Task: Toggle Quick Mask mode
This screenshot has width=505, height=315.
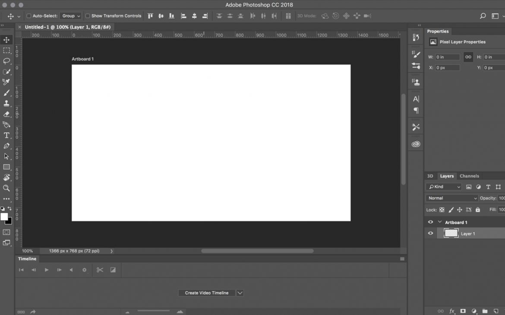Action: [x=6, y=232]
